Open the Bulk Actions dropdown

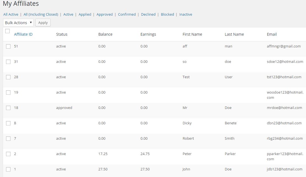pos(18,23)
